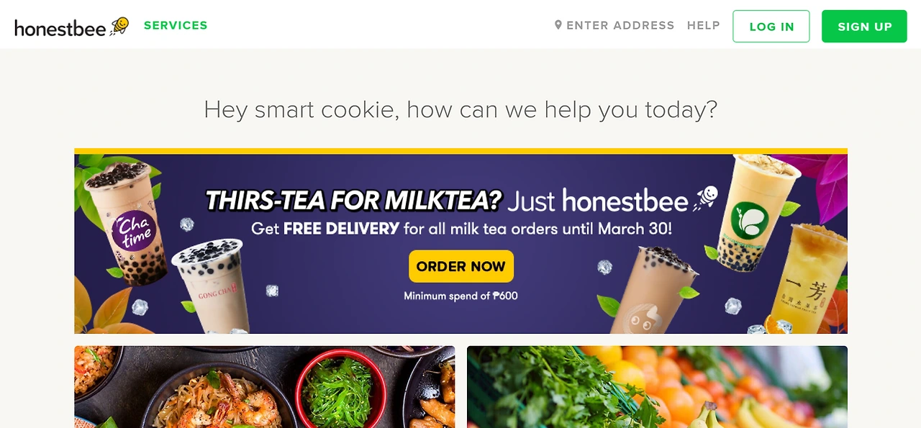
Task: Click the rocket bee icon in the banner
Action: coord(706,198)
